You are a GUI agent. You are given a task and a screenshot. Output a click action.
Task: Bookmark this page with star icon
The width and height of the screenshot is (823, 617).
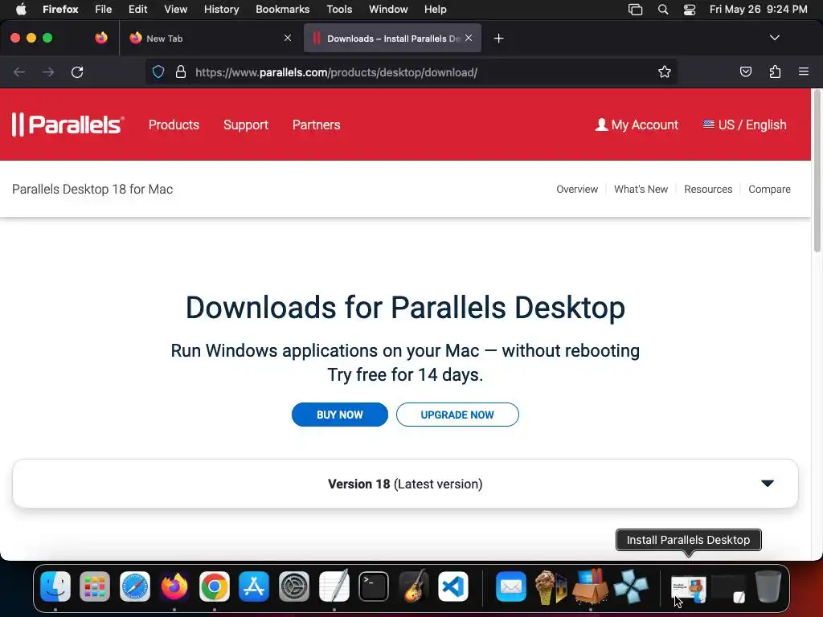click(x=665, y=72)
